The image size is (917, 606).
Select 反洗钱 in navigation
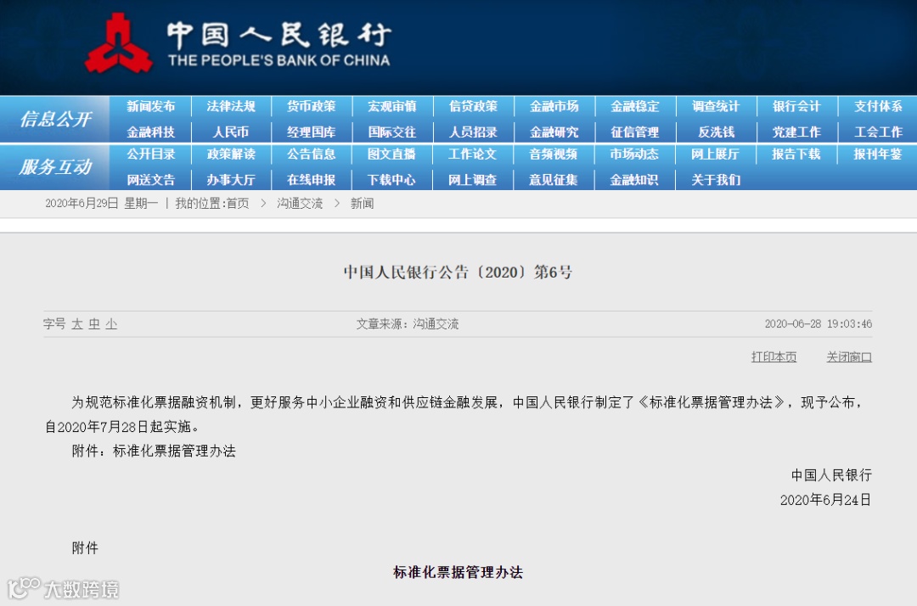coord(716,132)
